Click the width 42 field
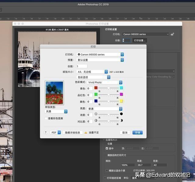The image size is (195, 182). [x=160, y=165]
